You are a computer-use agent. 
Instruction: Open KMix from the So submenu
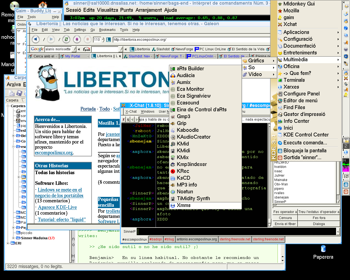(205, 157)
